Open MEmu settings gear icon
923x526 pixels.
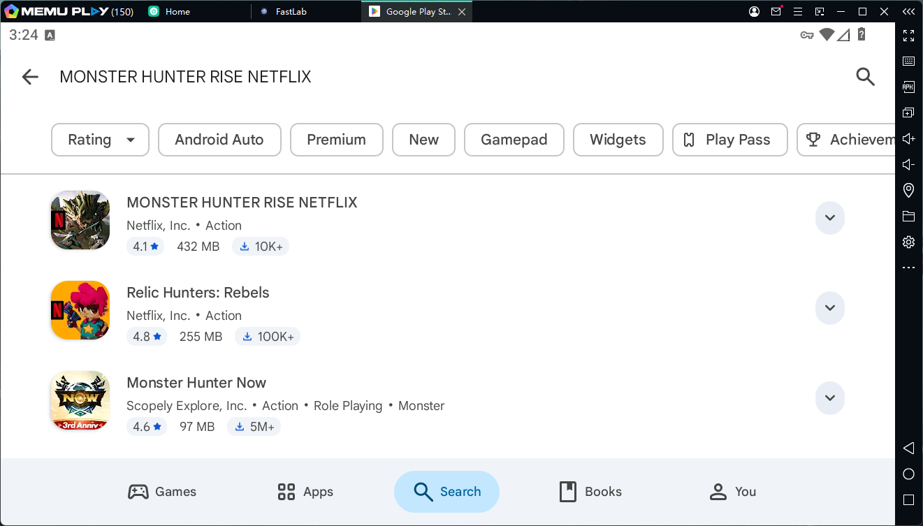[x=908, y=242]
